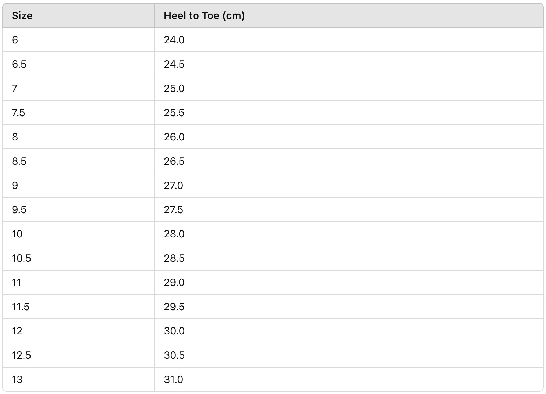This screenshot has height=394, width=546.
Task: Select the 29.0 heel to toe value
Action: point(174,282)
